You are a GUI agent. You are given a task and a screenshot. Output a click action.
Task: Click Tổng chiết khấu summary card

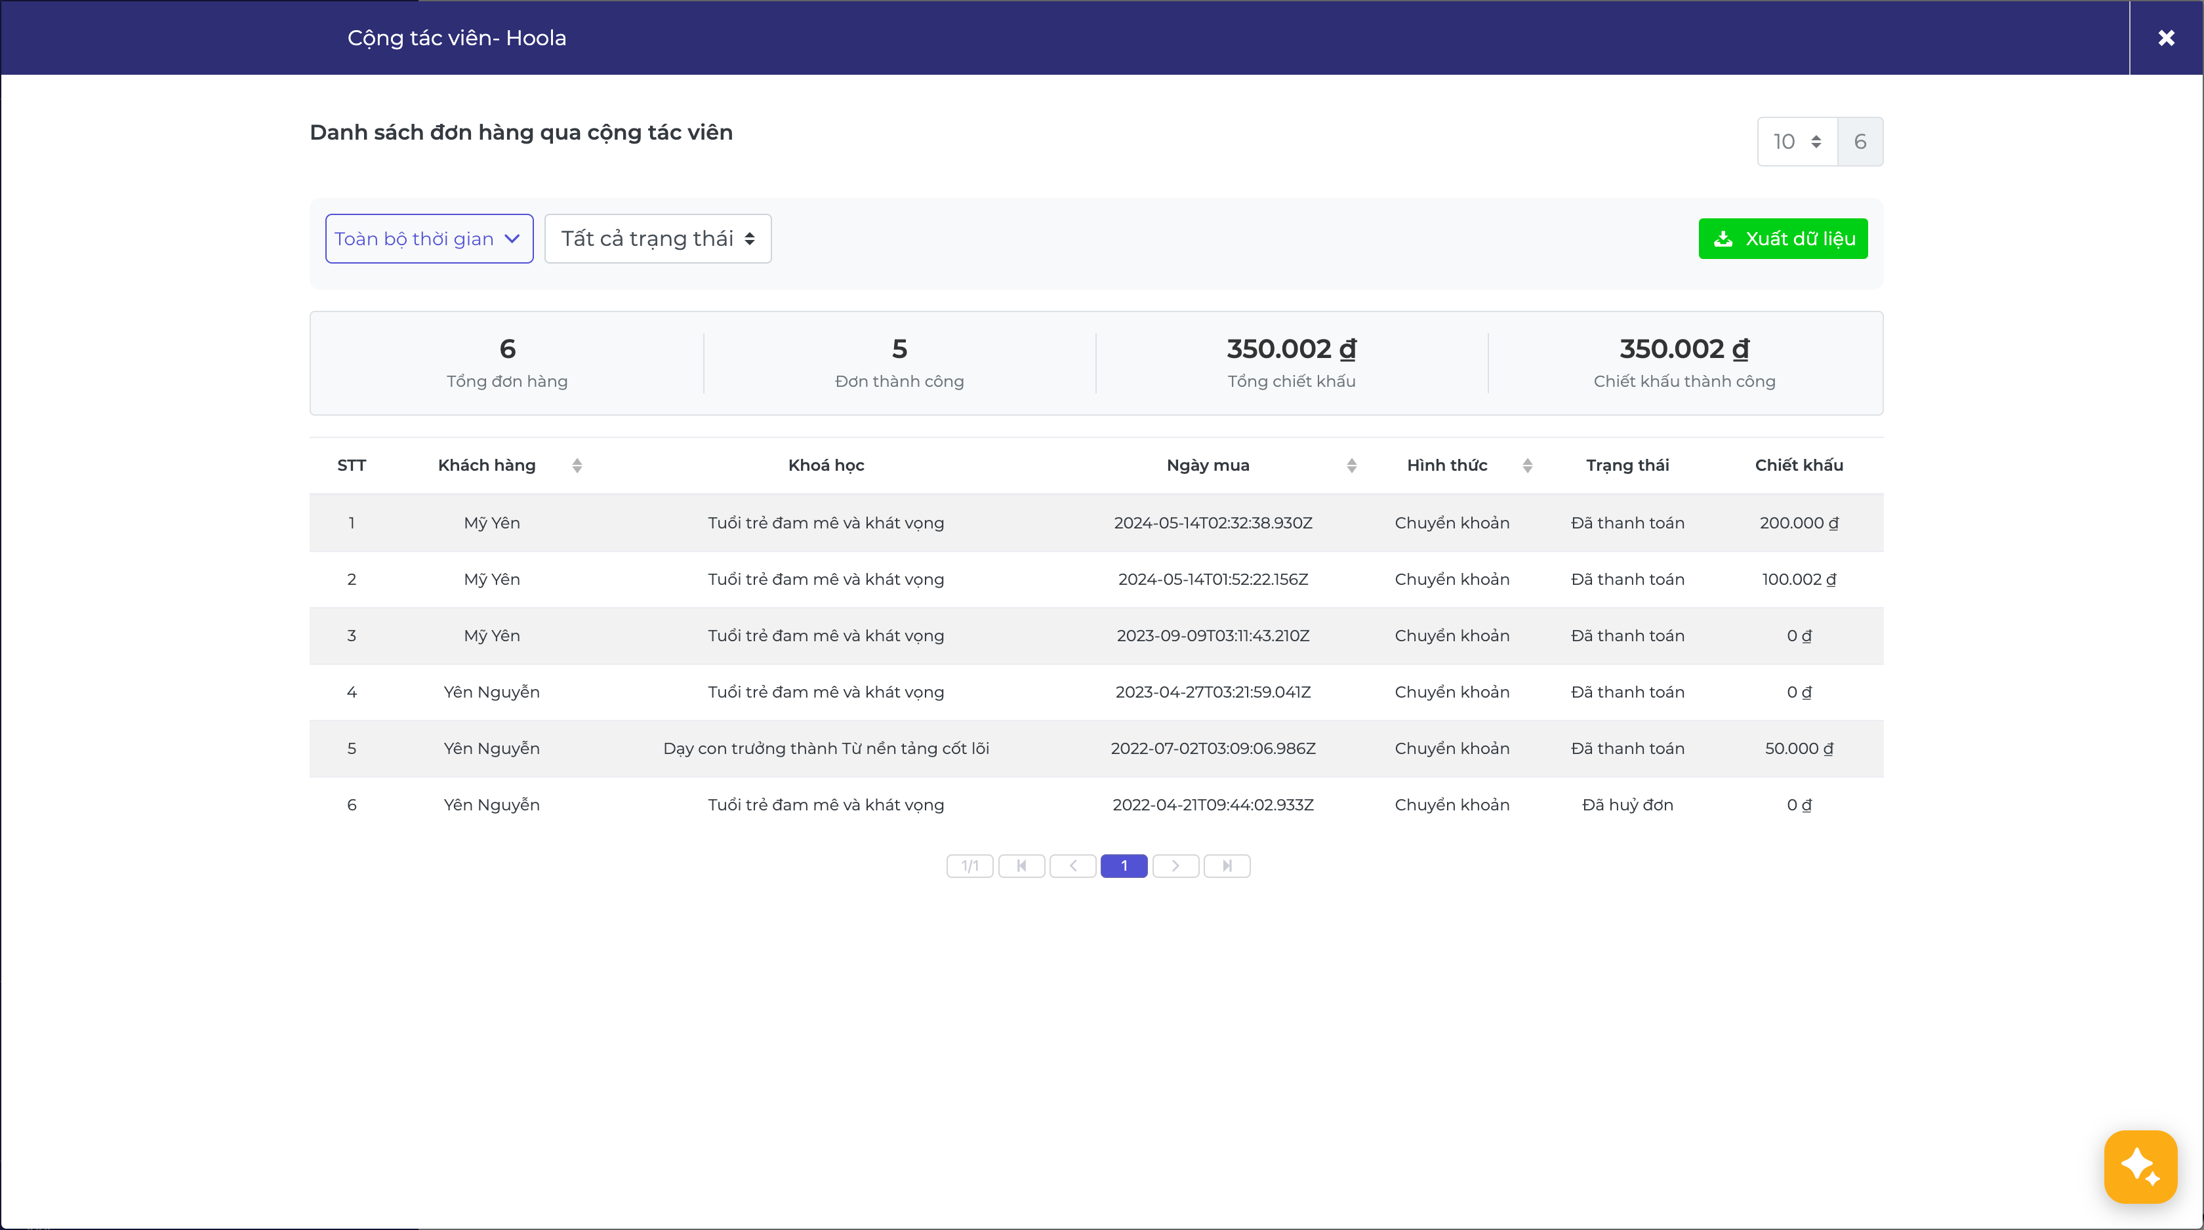(1291, 363)
